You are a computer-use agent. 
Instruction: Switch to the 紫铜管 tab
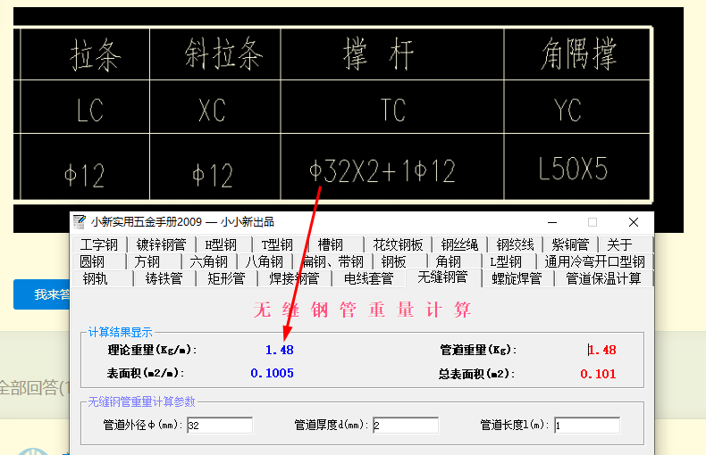(x=570, y=245)
